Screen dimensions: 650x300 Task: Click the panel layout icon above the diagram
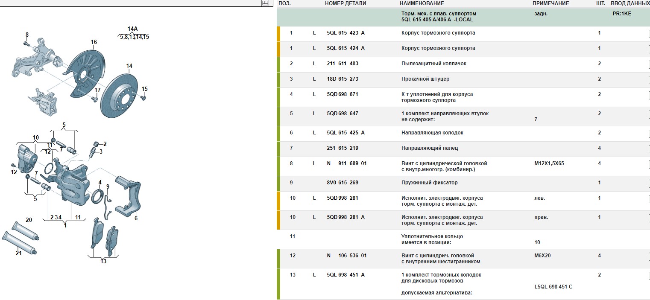[265, 3]
